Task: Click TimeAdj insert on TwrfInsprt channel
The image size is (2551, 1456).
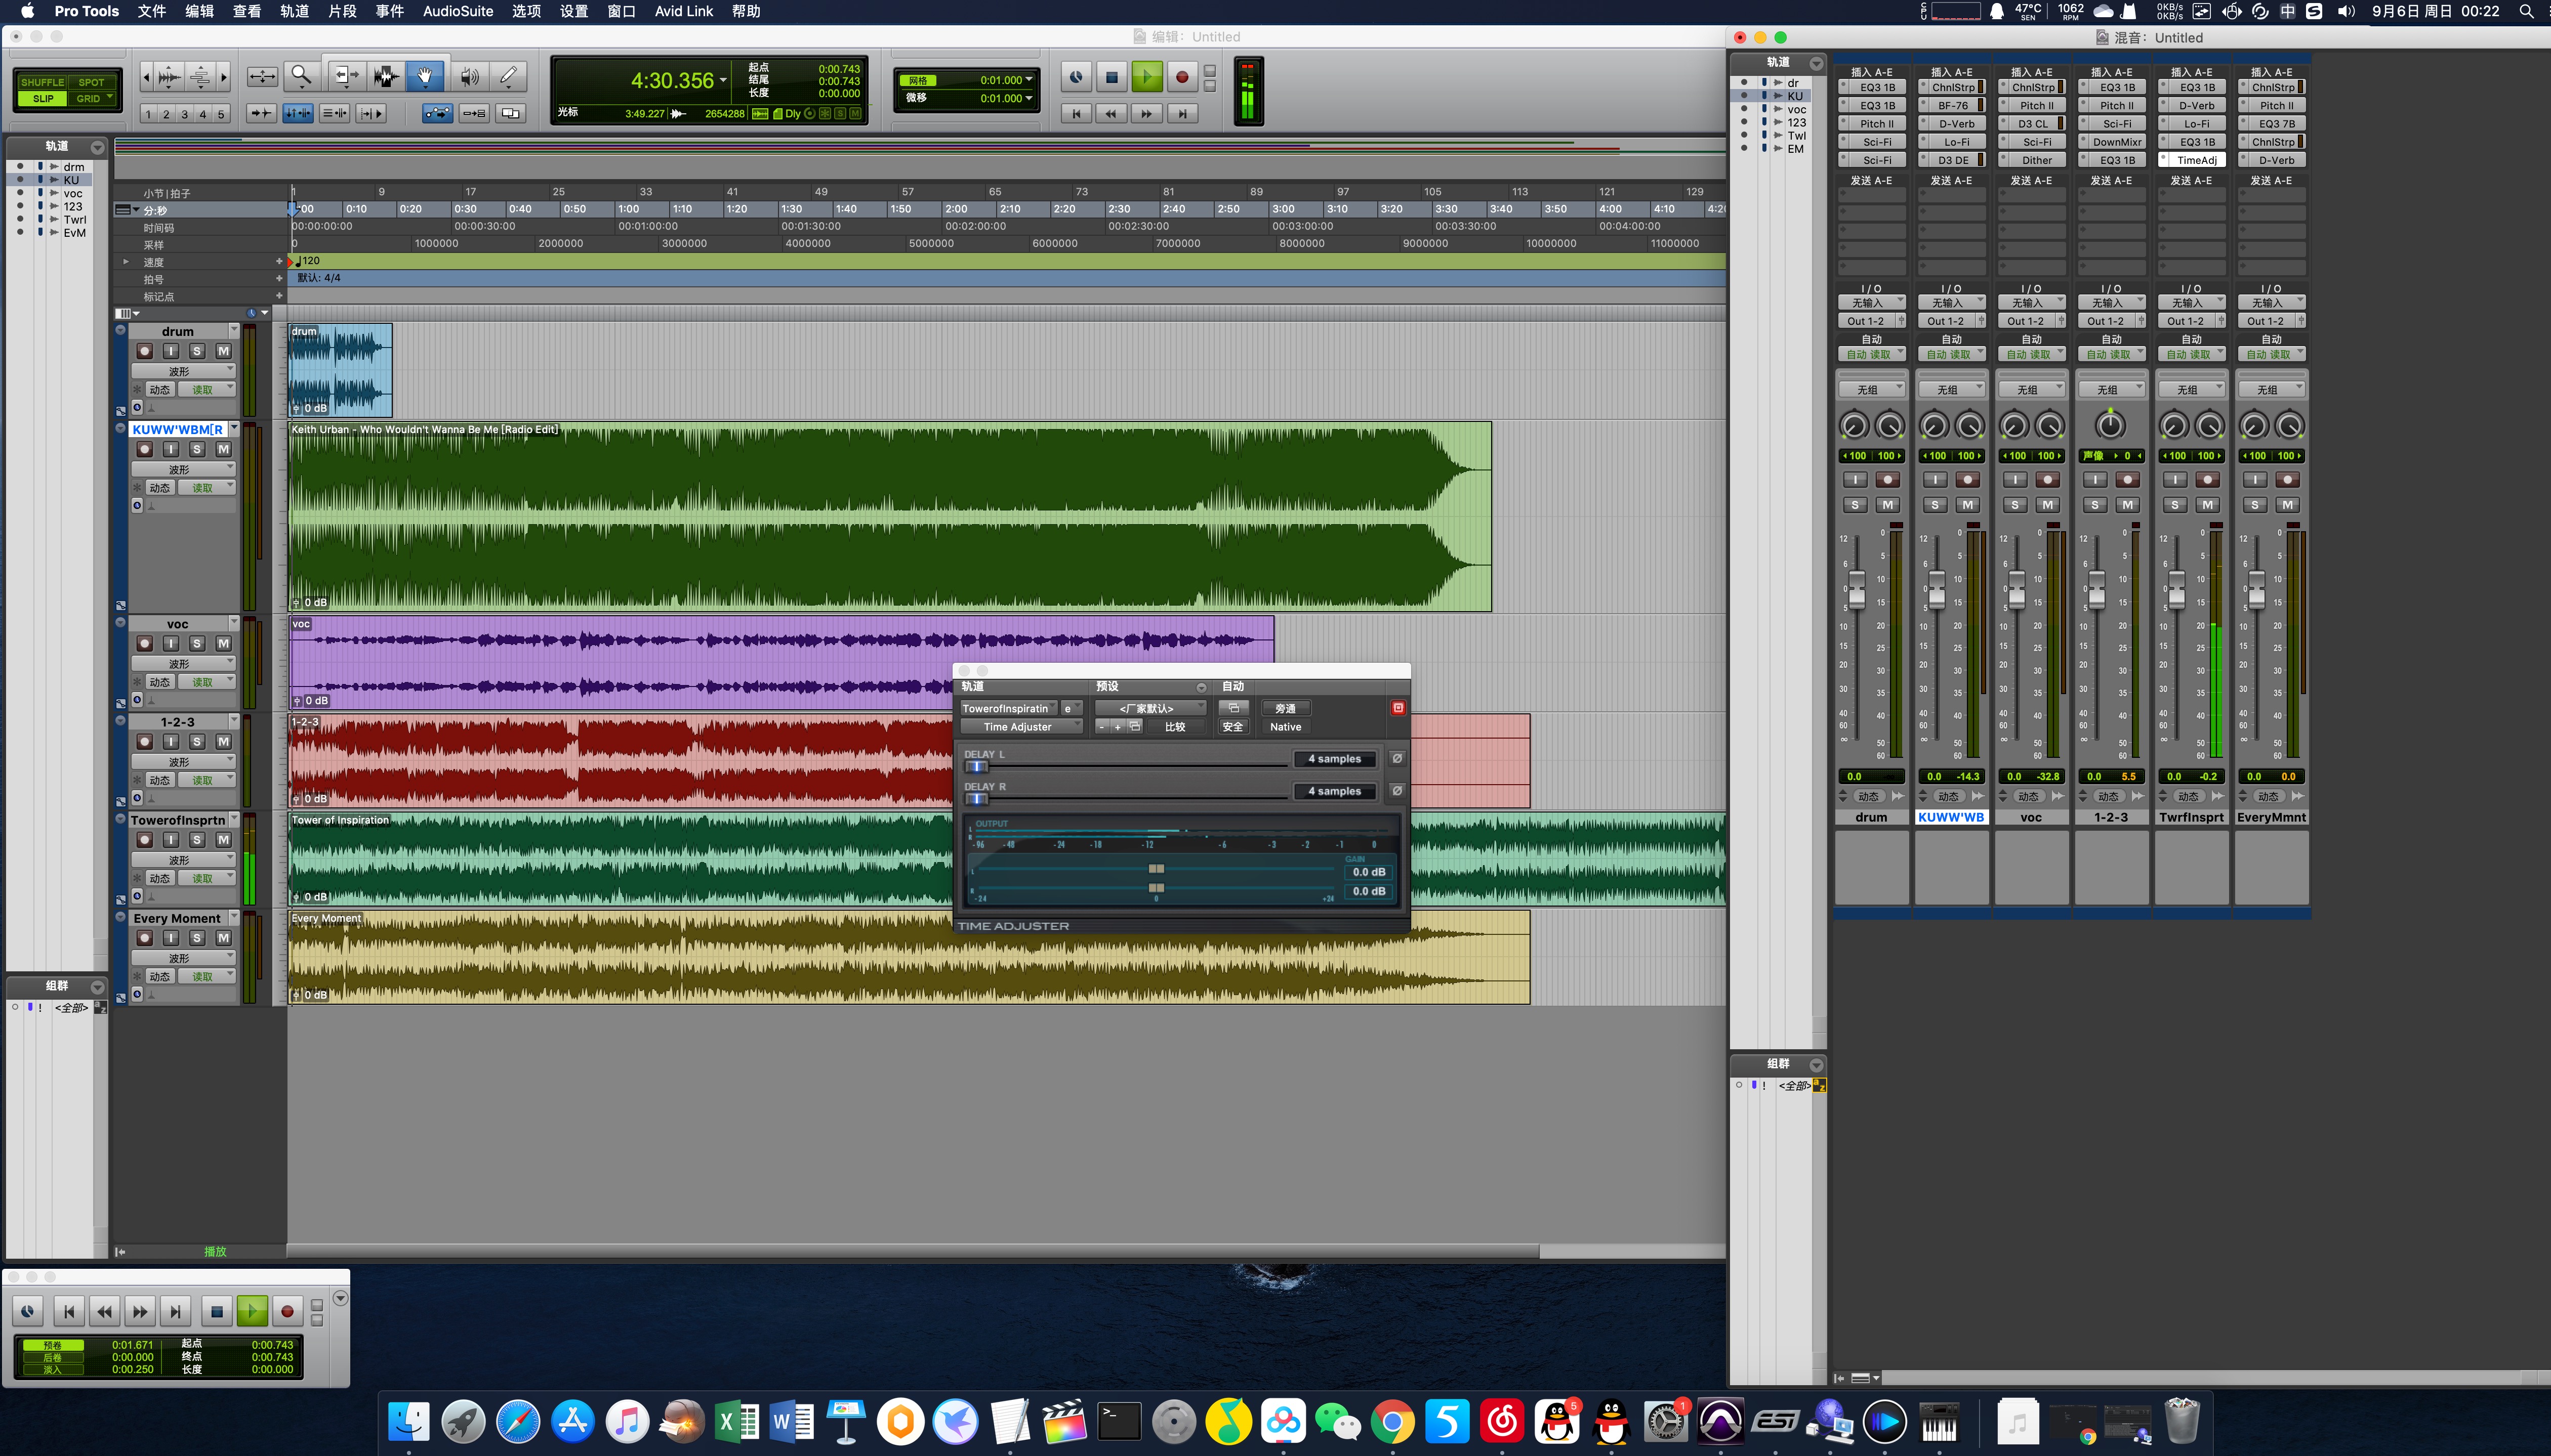Action: pyautogui.click(x=2196, y=160)
